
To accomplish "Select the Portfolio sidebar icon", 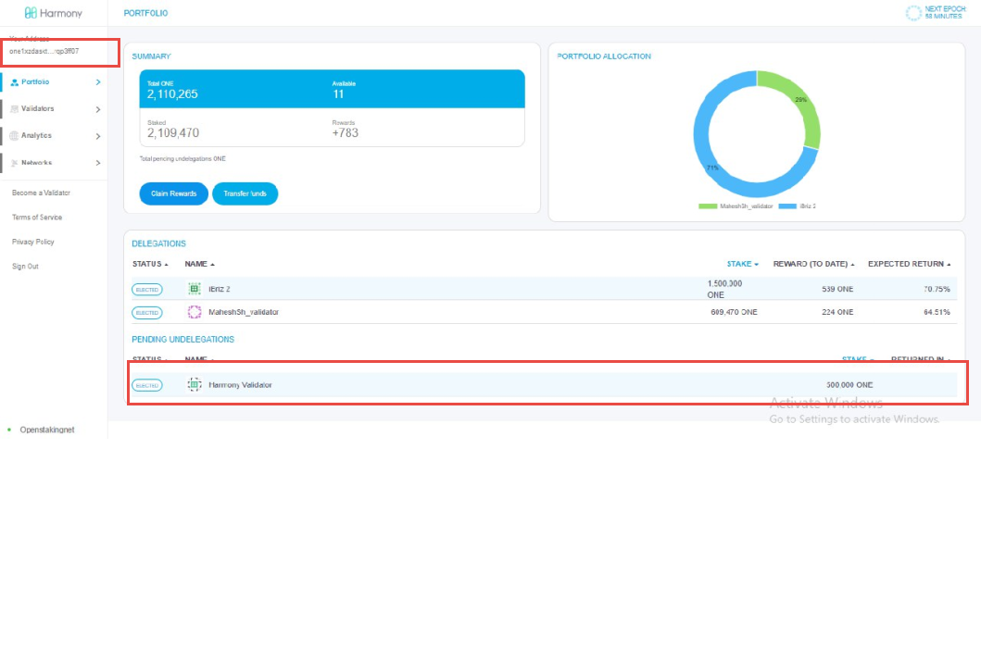I will coord(14,81).
